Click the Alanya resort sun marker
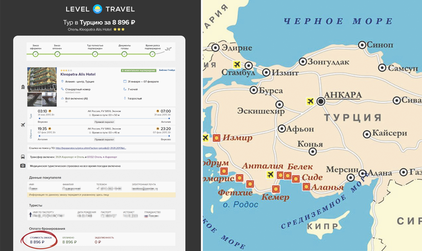The width and height of the screenshot is (422, 251). [306, 187]
